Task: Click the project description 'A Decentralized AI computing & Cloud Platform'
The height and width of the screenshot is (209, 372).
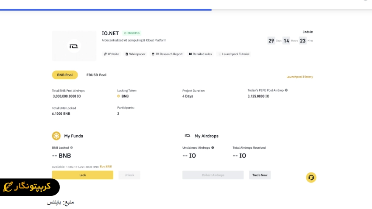Action: [x=134, y=40]
